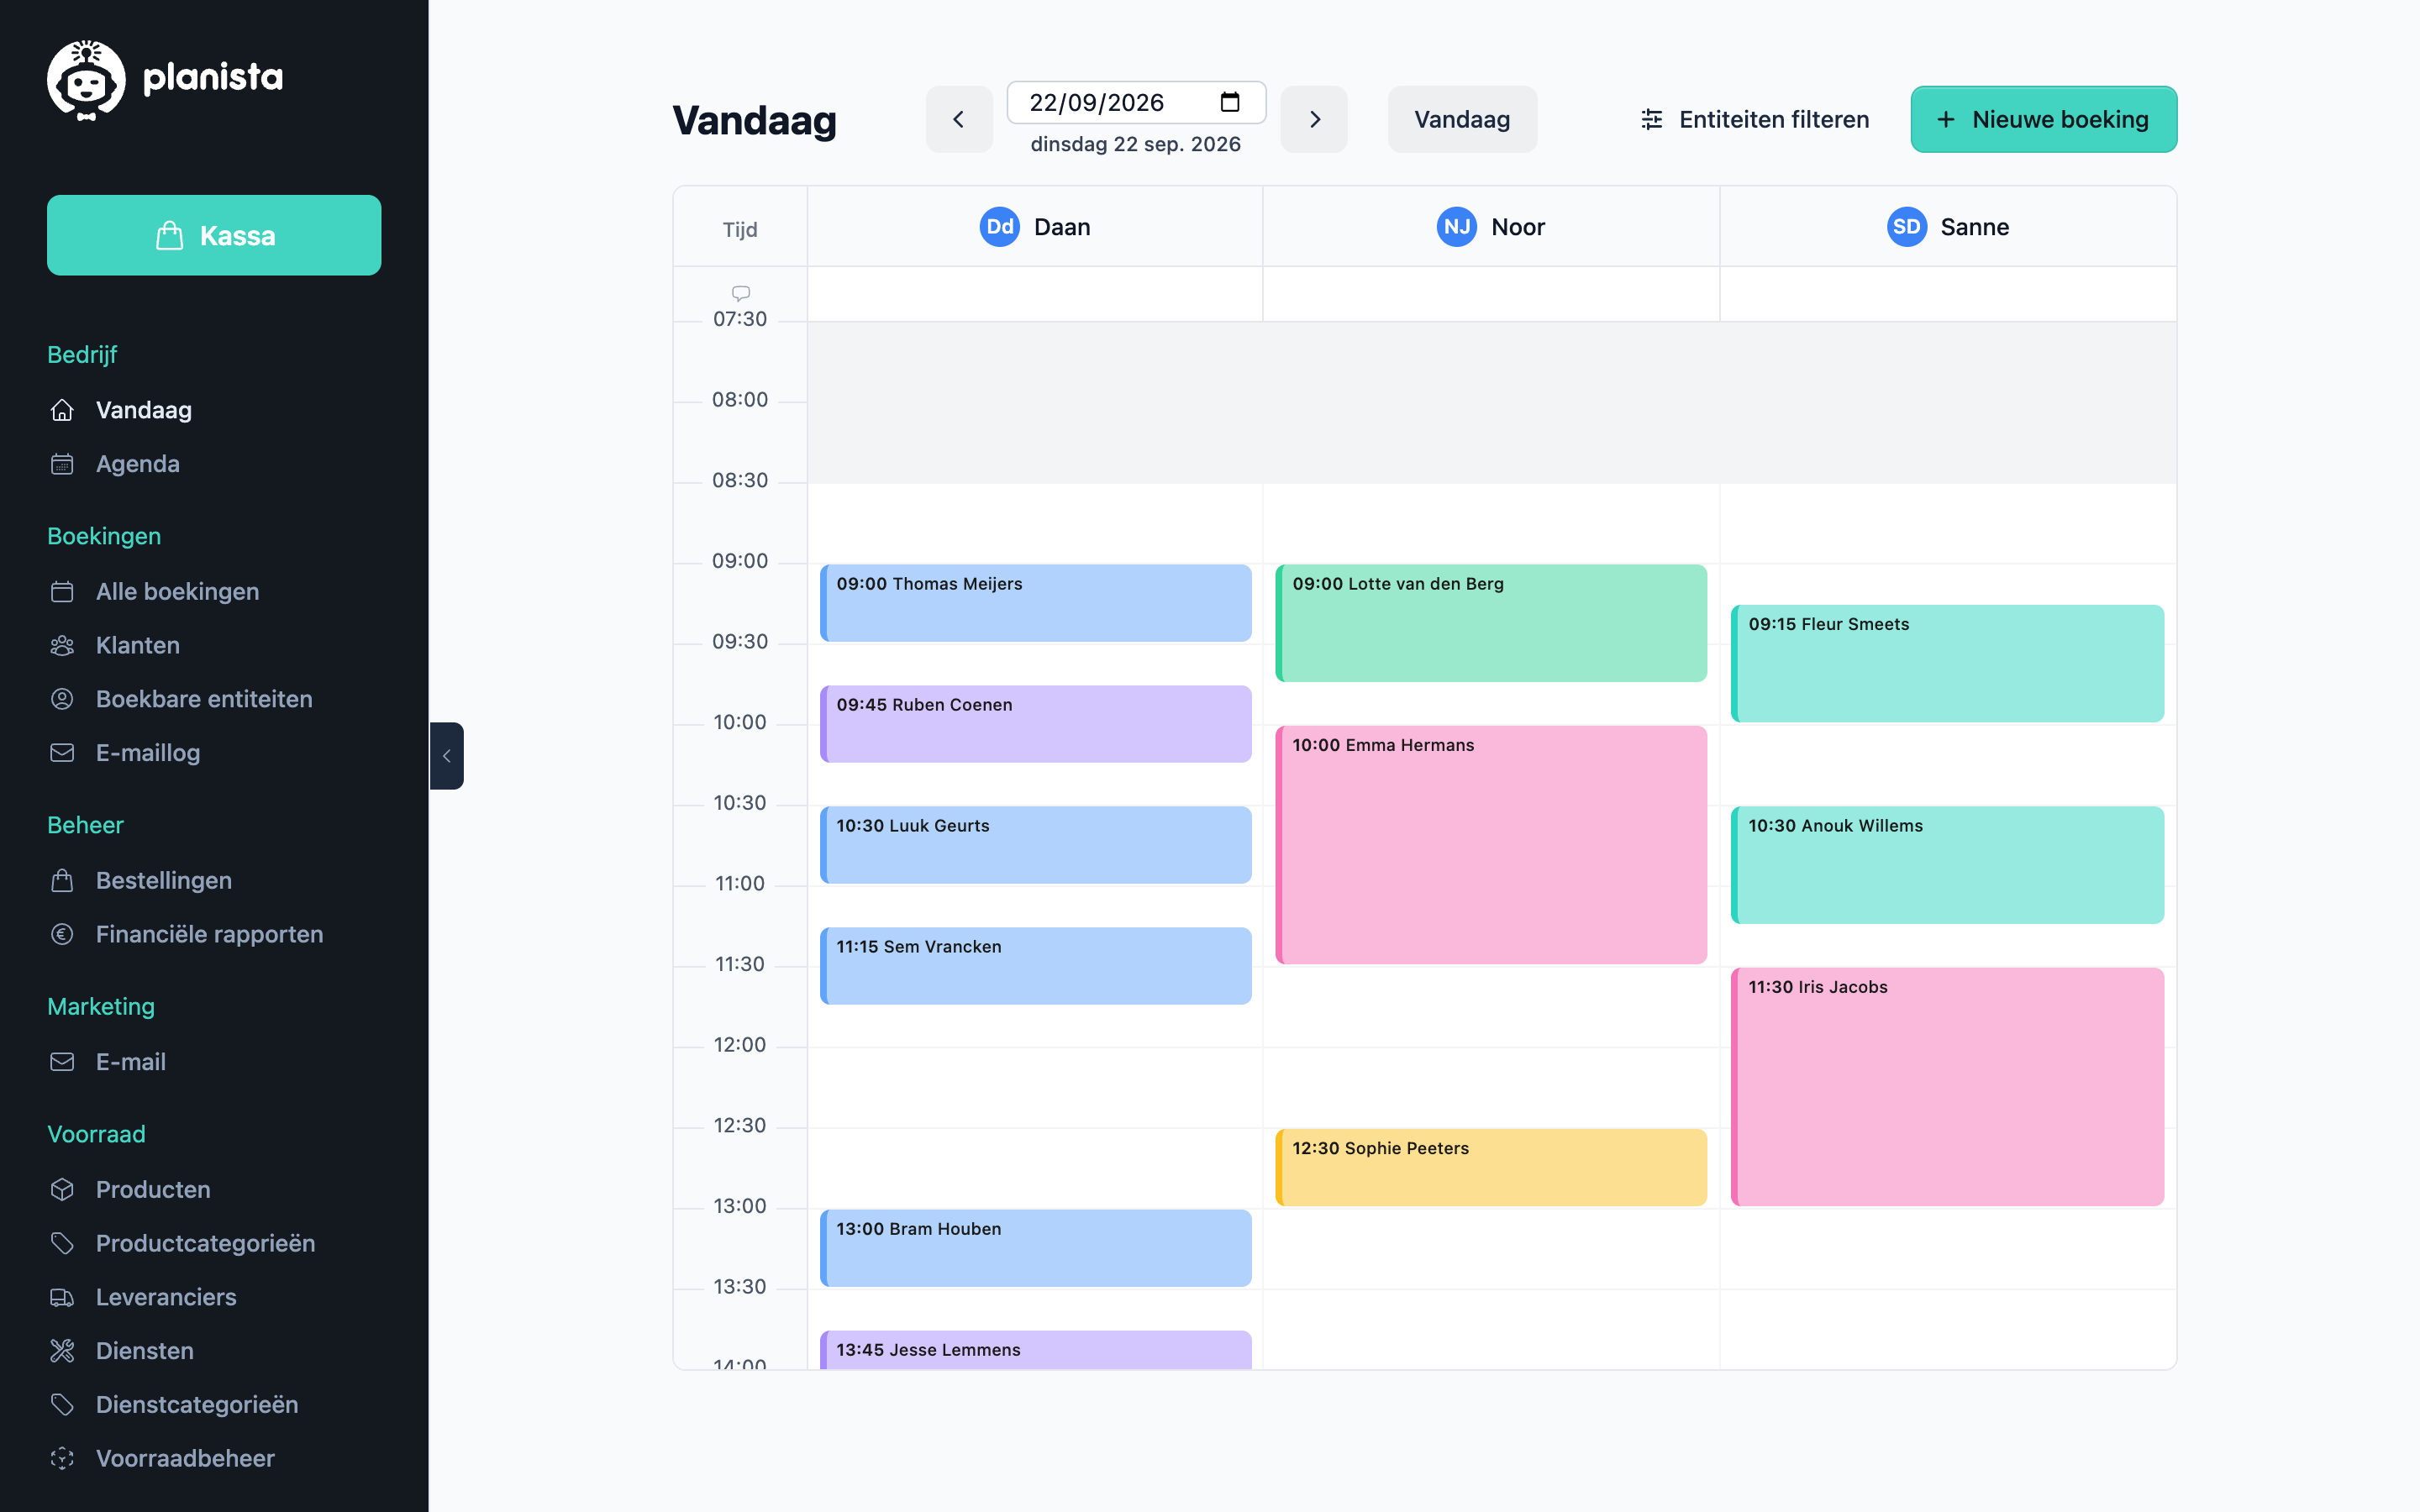Click the Planista logo
Viewport: 2420px width, 1512px height.
pyautogui.click(x=165, y=80)
